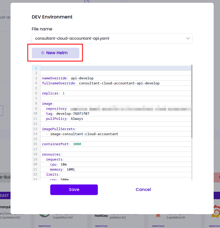The width and height of the screenshot is (220, 228).
Task: Click the HashiCorp logo in background page
Action: [101, 216]
